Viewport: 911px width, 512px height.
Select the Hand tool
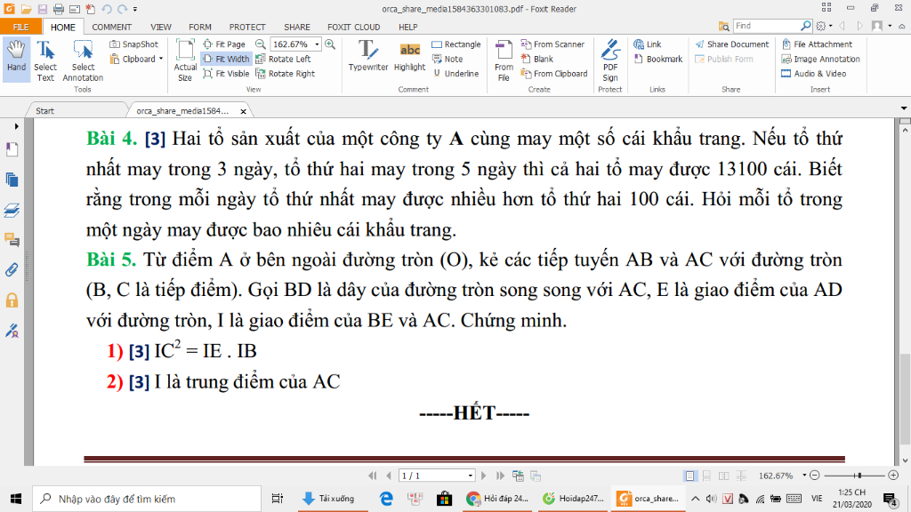coord(16,58)
